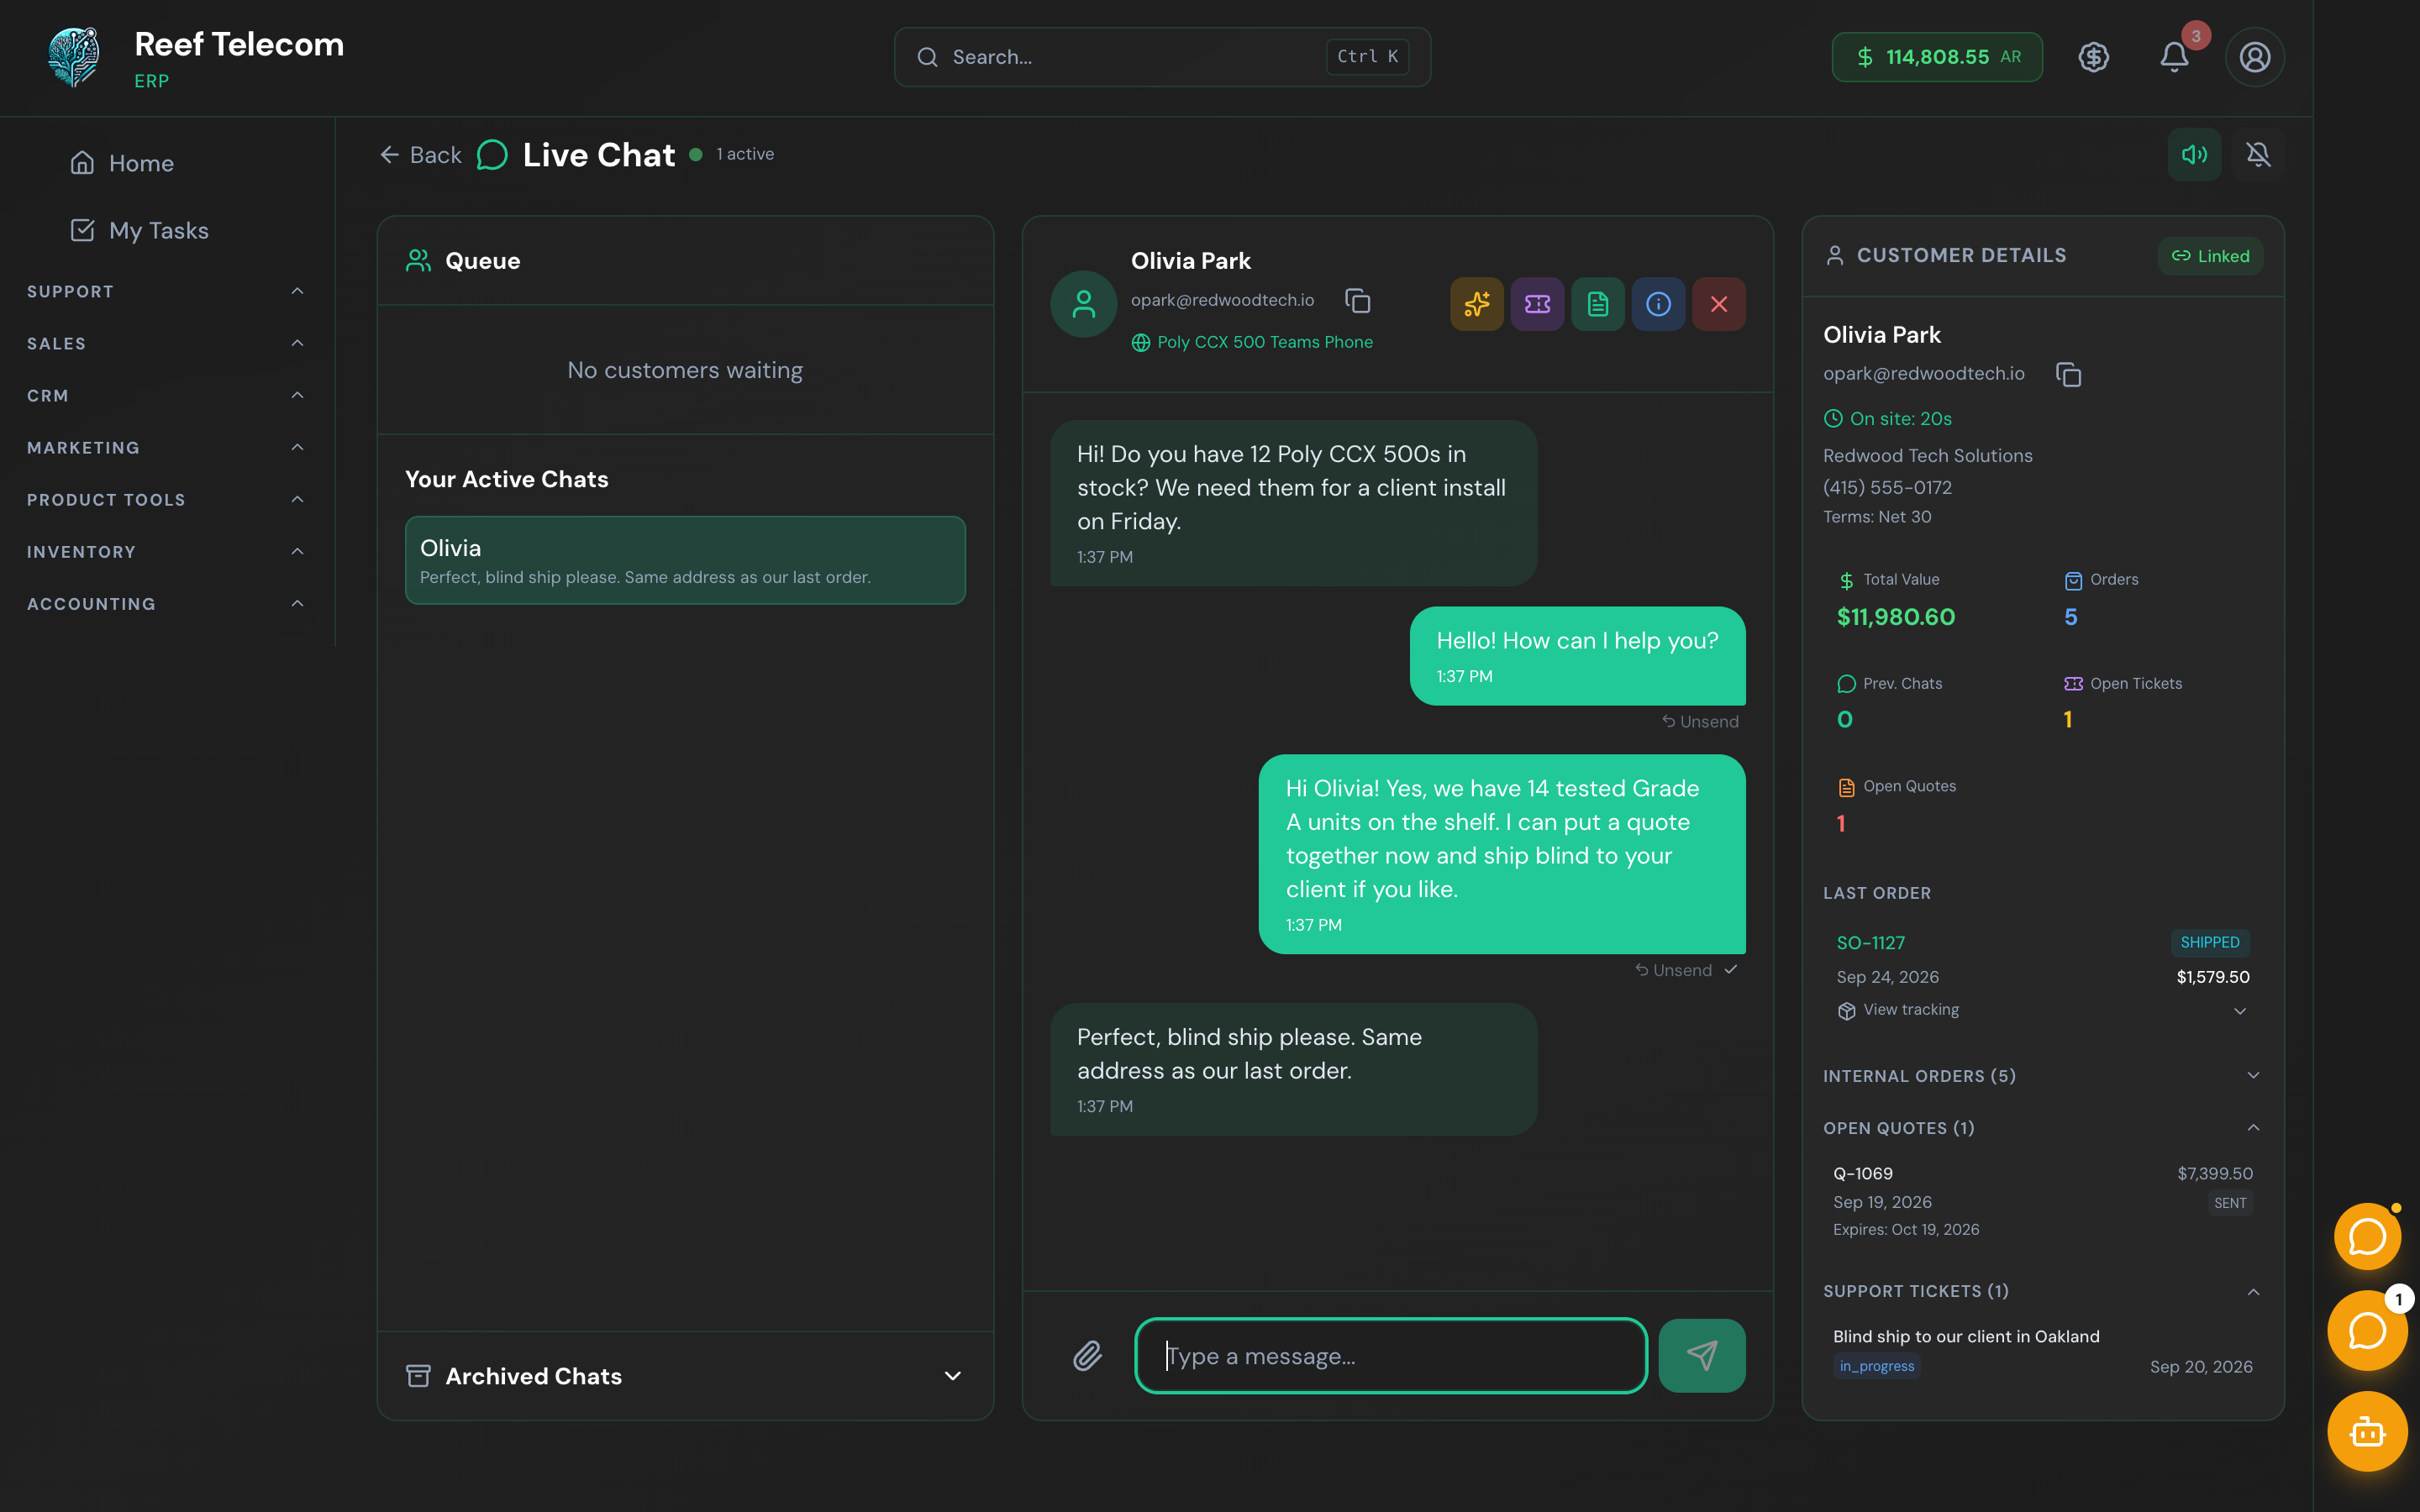
Task: Collapse SUPPORT TICKETS (1) section
Action: point(2041,1291)
